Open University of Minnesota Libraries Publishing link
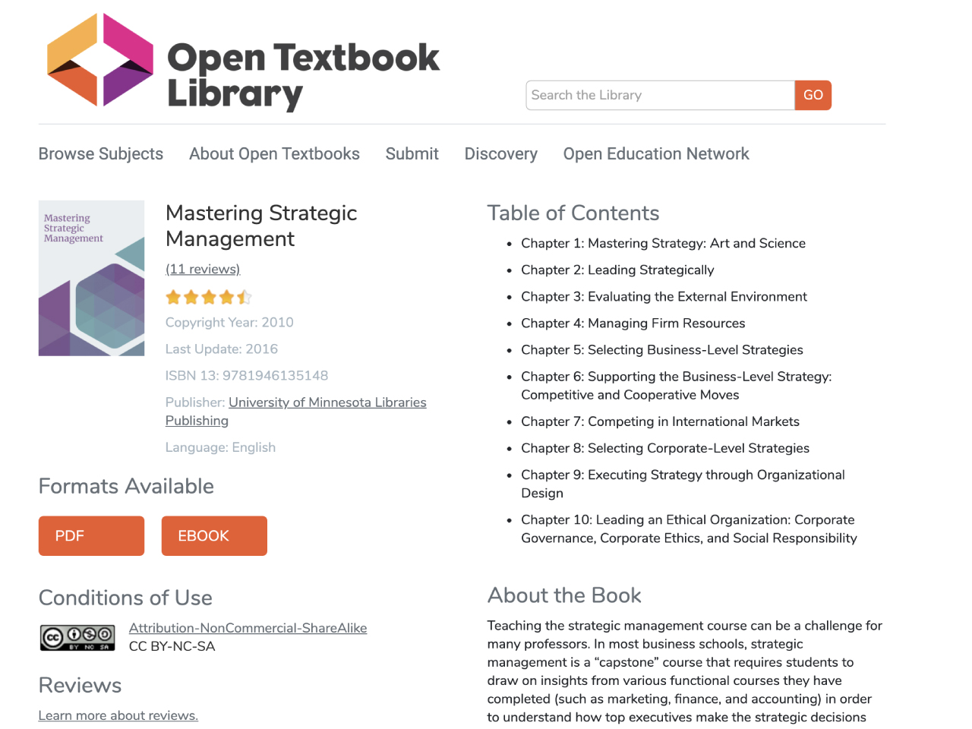This screenshot has width=972, height=729. coord(296,412)
